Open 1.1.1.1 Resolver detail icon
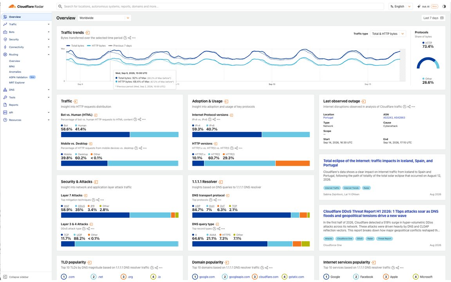This screenshot has height=282, width=451. (x=221, y=182)
